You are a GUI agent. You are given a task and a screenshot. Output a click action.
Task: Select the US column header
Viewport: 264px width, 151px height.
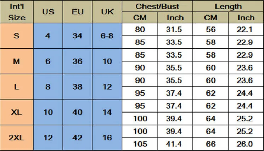point(48,12)
